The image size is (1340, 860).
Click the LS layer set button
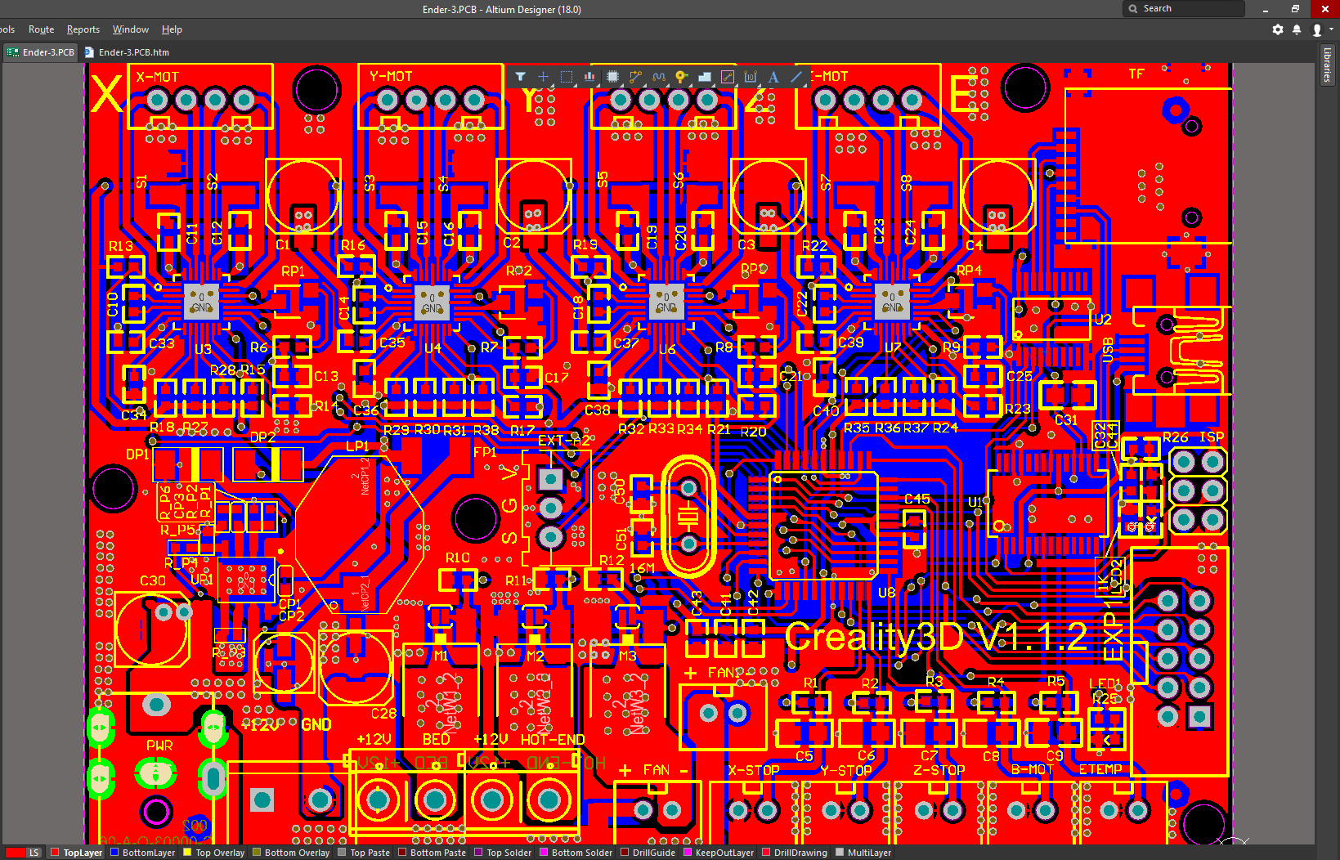[34, 853]
